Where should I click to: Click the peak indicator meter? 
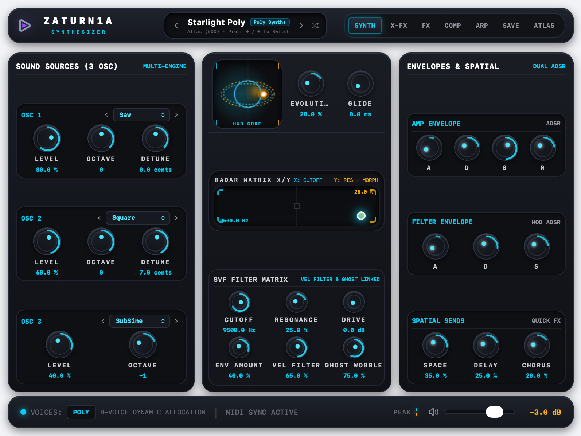(x=416, y=412)
